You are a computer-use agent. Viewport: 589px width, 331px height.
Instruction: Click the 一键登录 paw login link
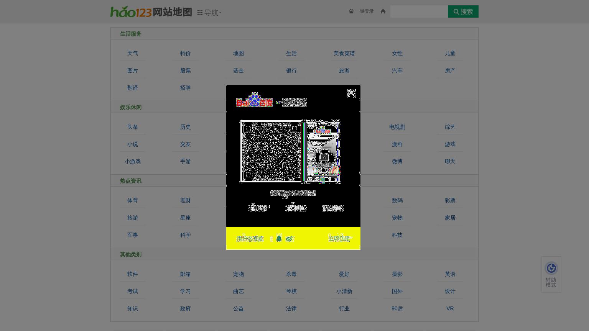pos(361,11)
